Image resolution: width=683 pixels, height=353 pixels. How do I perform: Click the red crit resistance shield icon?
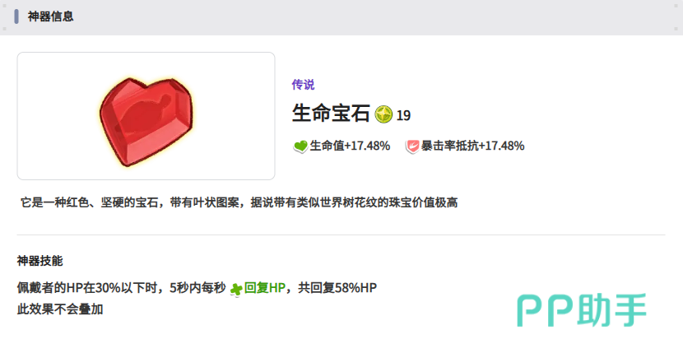pyautogui.click(x=412, y=146)
